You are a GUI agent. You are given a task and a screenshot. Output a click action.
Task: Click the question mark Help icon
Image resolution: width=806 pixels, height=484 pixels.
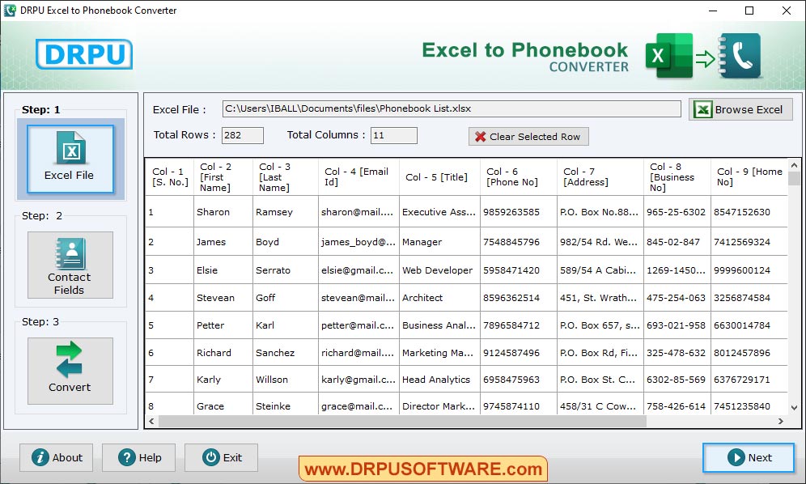[x=125, y=457]
